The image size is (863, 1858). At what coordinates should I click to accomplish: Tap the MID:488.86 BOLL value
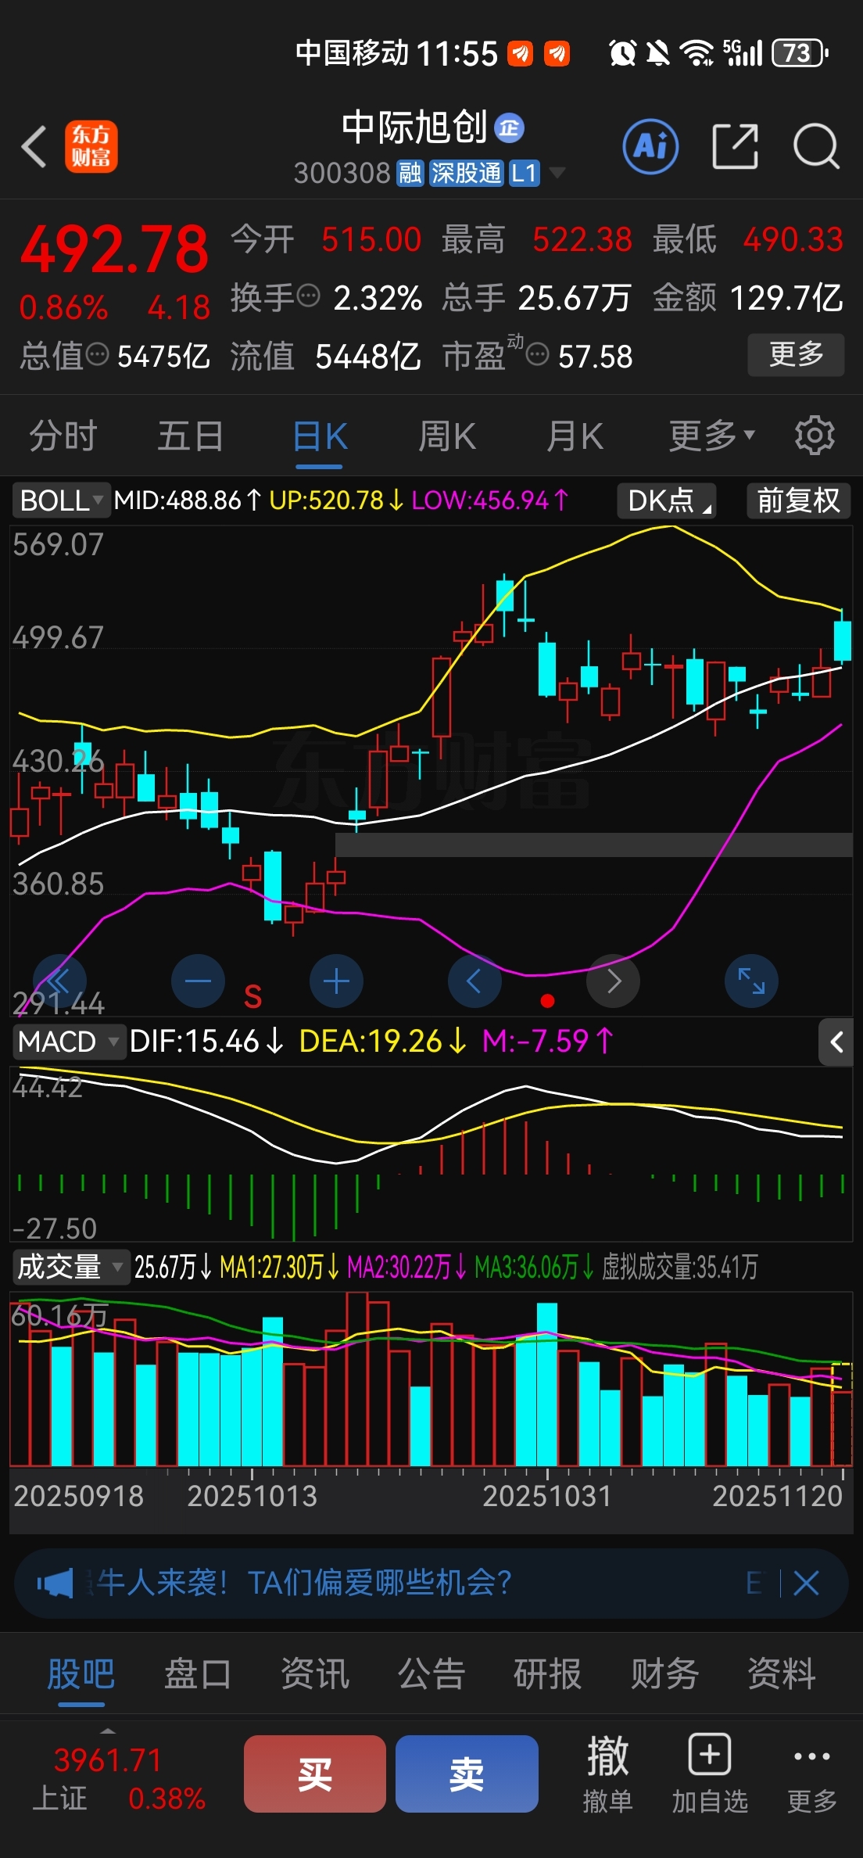(x=186, y=500)
